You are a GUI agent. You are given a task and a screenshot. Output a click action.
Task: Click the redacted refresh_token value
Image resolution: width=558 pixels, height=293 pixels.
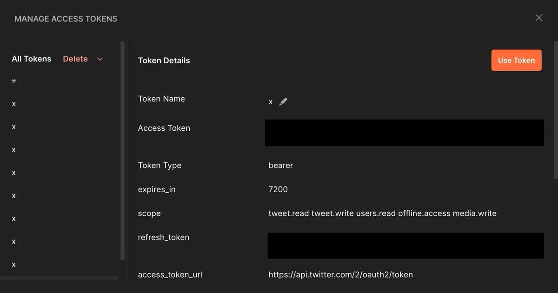coord(405,246)
